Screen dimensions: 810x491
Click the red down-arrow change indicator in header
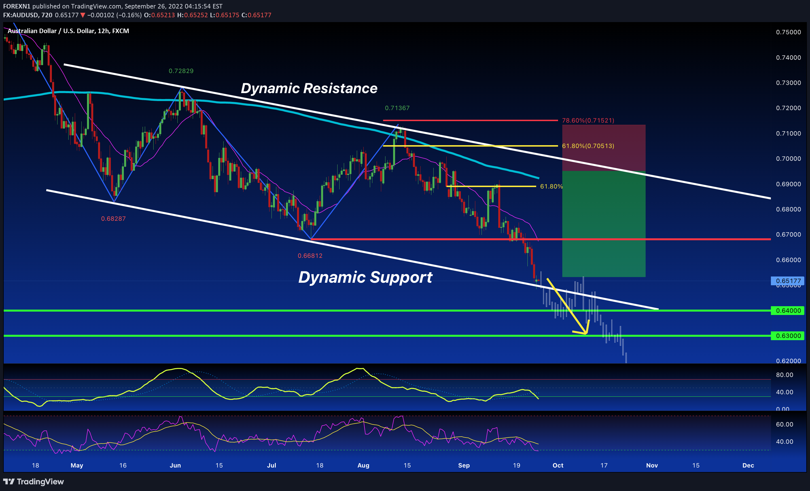tap(83, 15)
